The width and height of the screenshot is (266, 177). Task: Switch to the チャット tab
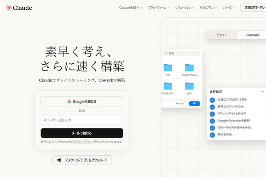pos(222,35)
